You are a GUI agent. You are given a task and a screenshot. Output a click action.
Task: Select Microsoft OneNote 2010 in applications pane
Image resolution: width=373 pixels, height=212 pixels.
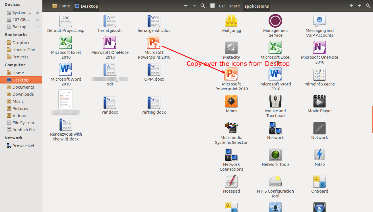[x=320, y=48]
